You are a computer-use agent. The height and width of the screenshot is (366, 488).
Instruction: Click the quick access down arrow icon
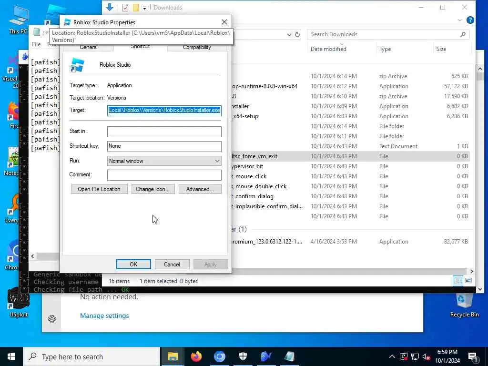[110, 7]
